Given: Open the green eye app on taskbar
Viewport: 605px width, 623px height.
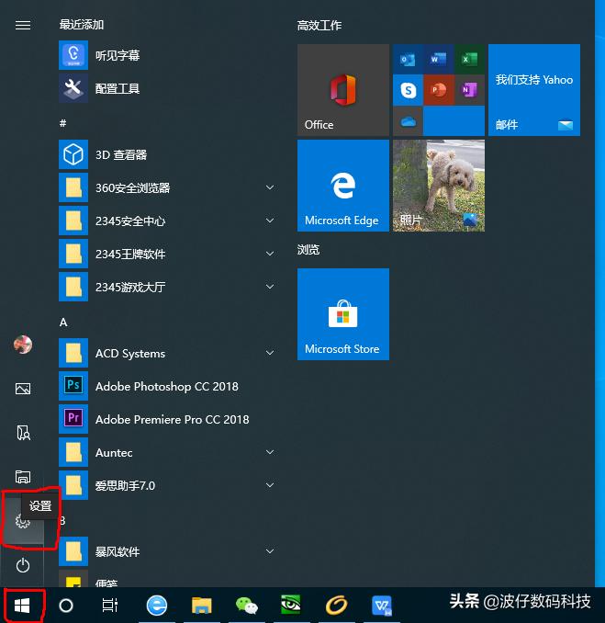Looking at the screenshot, I should tap(291, 605).
